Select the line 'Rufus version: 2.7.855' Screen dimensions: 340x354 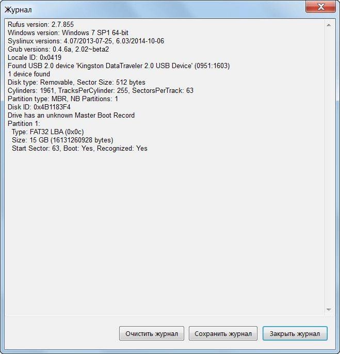(41, 24)
